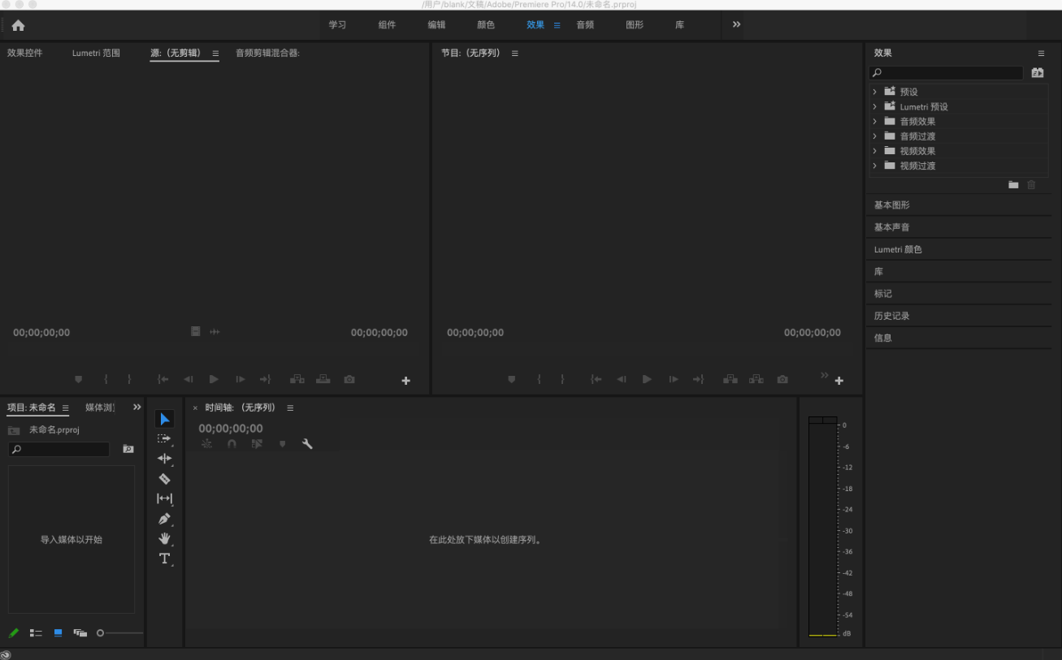Viewport: 1062px width, 660px height.
Task: Choose the Type tool
Action: pyautogui.click(x=164, y=559)
